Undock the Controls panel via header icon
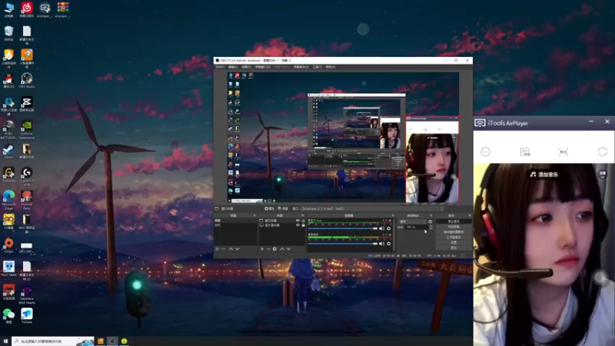Image resolution: width=615 pixels, height=346 pixels. tap(470, 215)
